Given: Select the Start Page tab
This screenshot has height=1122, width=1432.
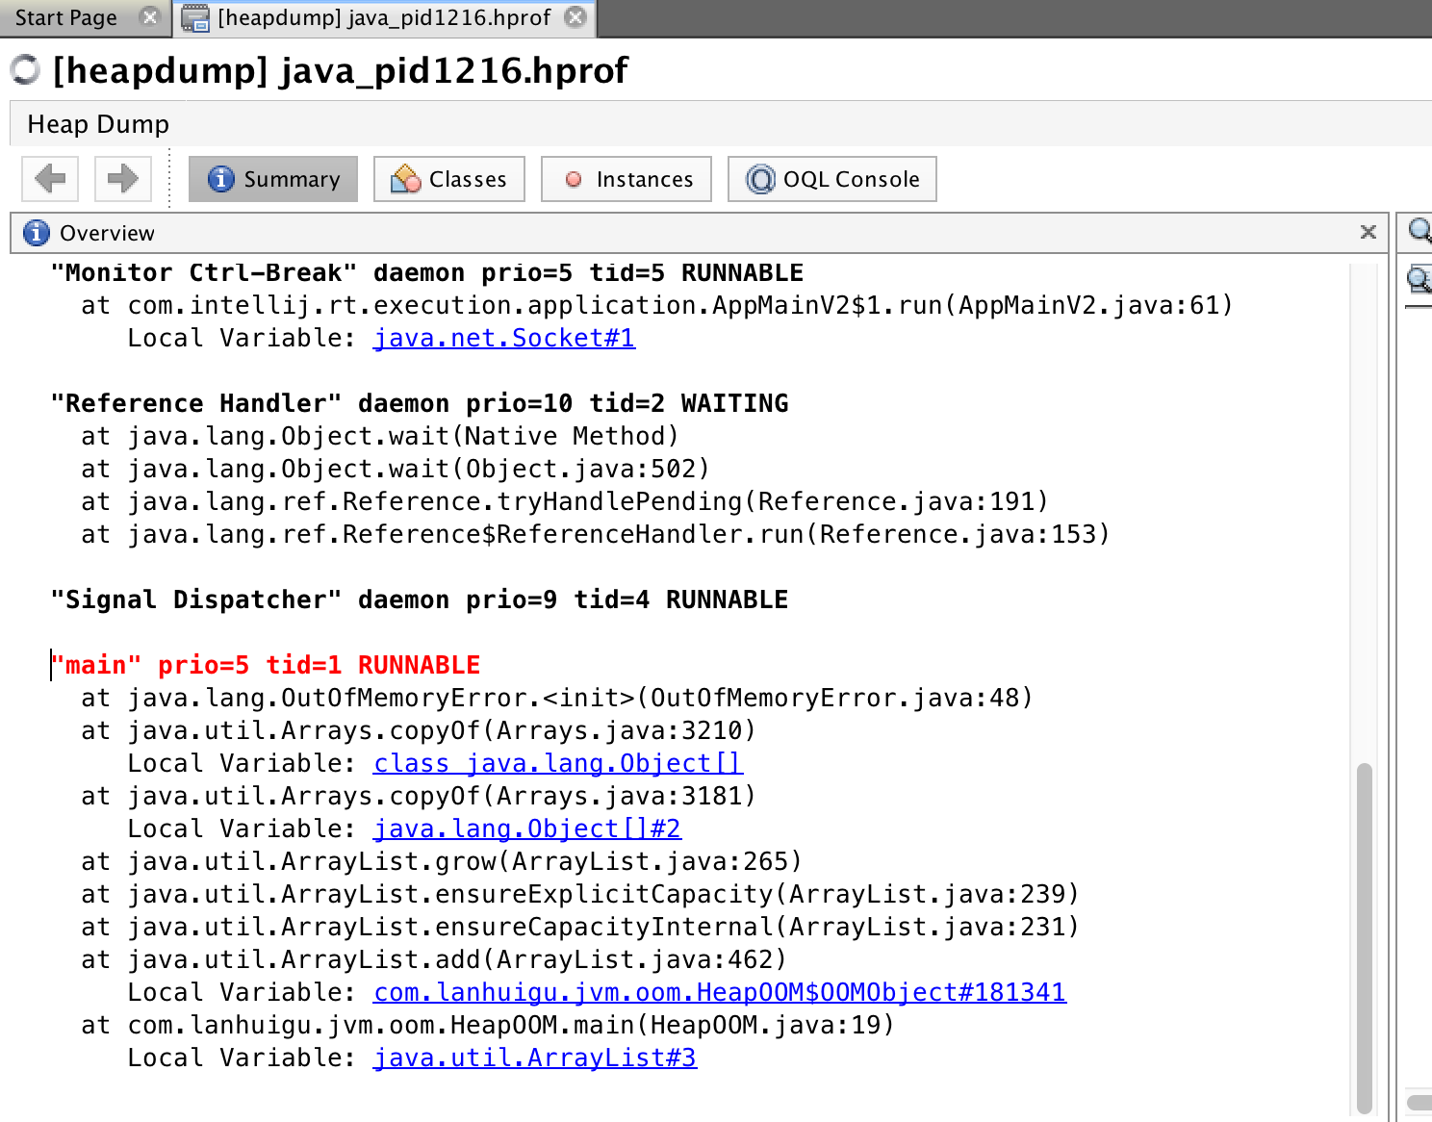Looking at the screenshot, I should point(65,17).
